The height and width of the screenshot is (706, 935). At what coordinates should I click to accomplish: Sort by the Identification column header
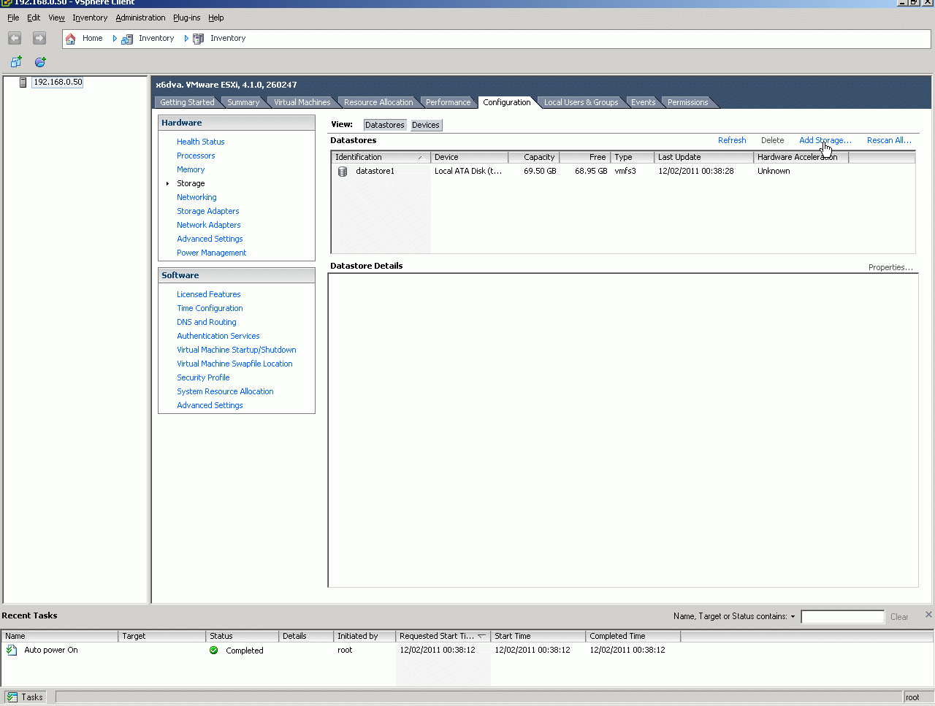pos(381,157)
